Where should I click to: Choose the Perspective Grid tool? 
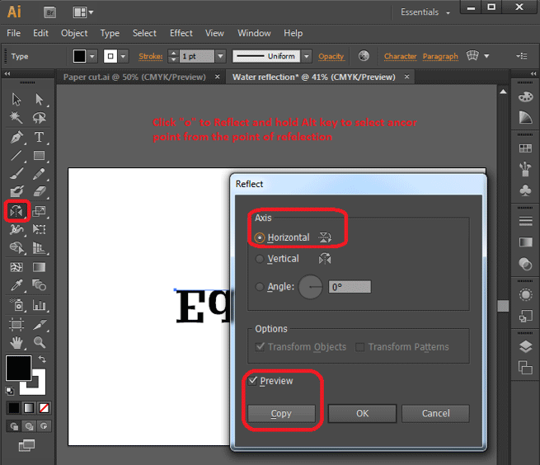(39, 247)
